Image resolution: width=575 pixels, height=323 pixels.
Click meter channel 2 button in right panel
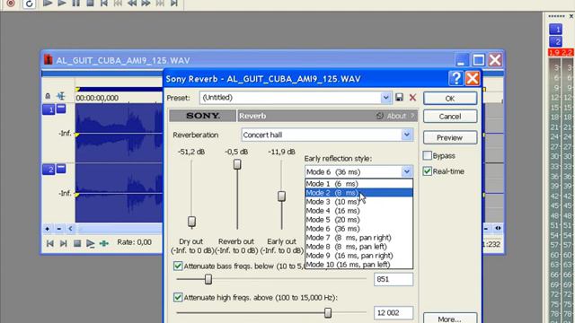click(556, 41)
